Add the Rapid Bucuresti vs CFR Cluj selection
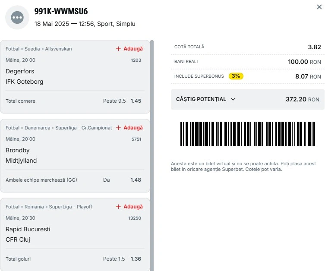The width and height of the screenshot is (325, 271). (129, 207)
